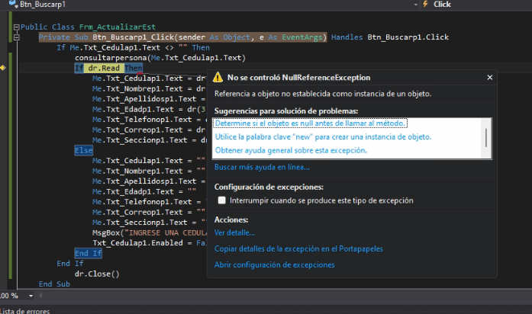Click the highlighted 'End If' keyword
Image resolution: width=532 pixels, height=314 pixels.
tap(89, 253)
